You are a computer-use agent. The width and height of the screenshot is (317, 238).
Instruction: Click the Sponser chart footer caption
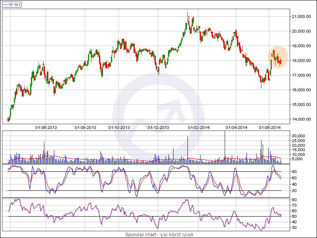point(159,235)
